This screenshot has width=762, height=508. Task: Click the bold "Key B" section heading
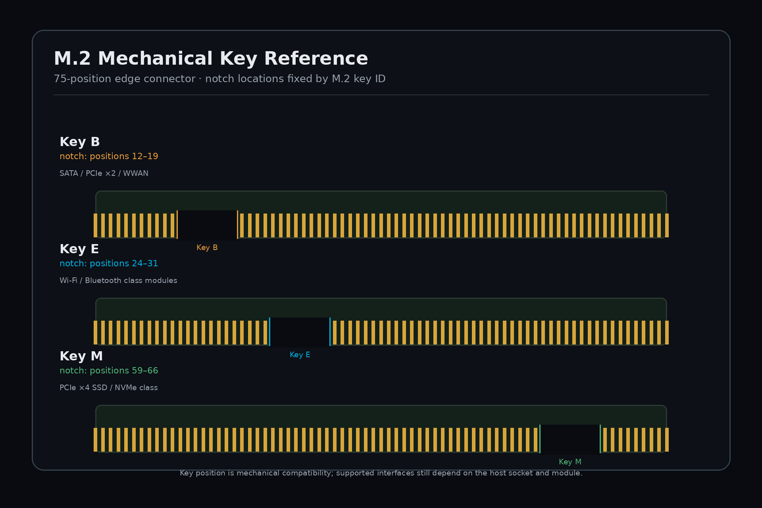(79, 142)
